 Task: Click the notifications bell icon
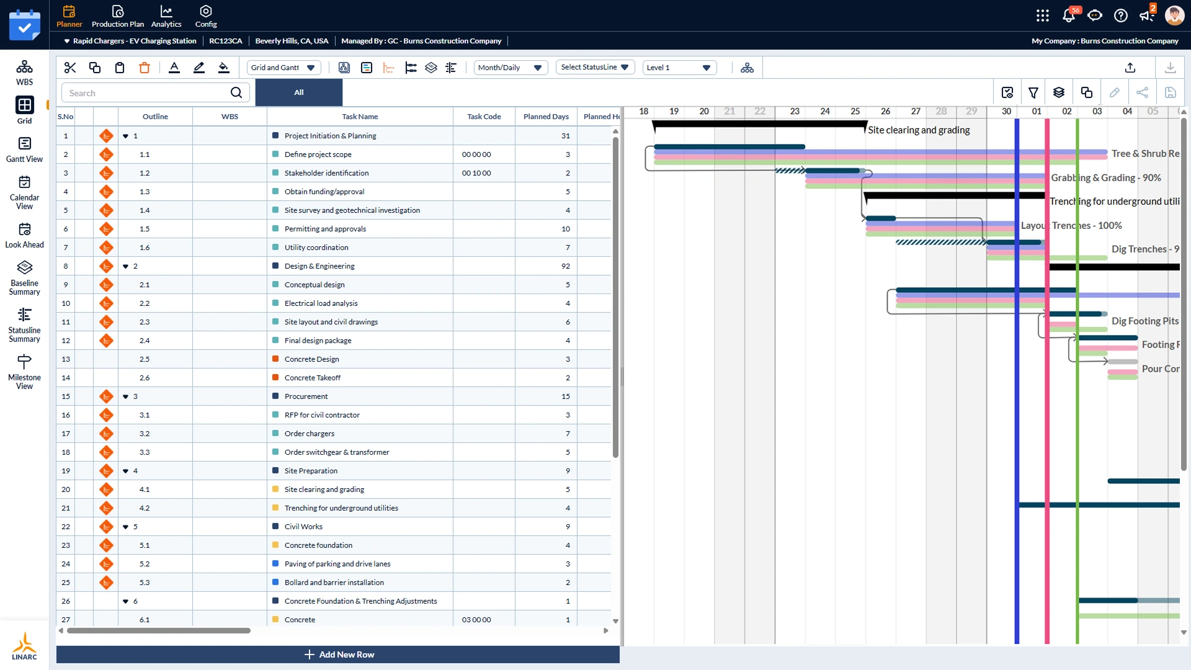point(1068,16)
